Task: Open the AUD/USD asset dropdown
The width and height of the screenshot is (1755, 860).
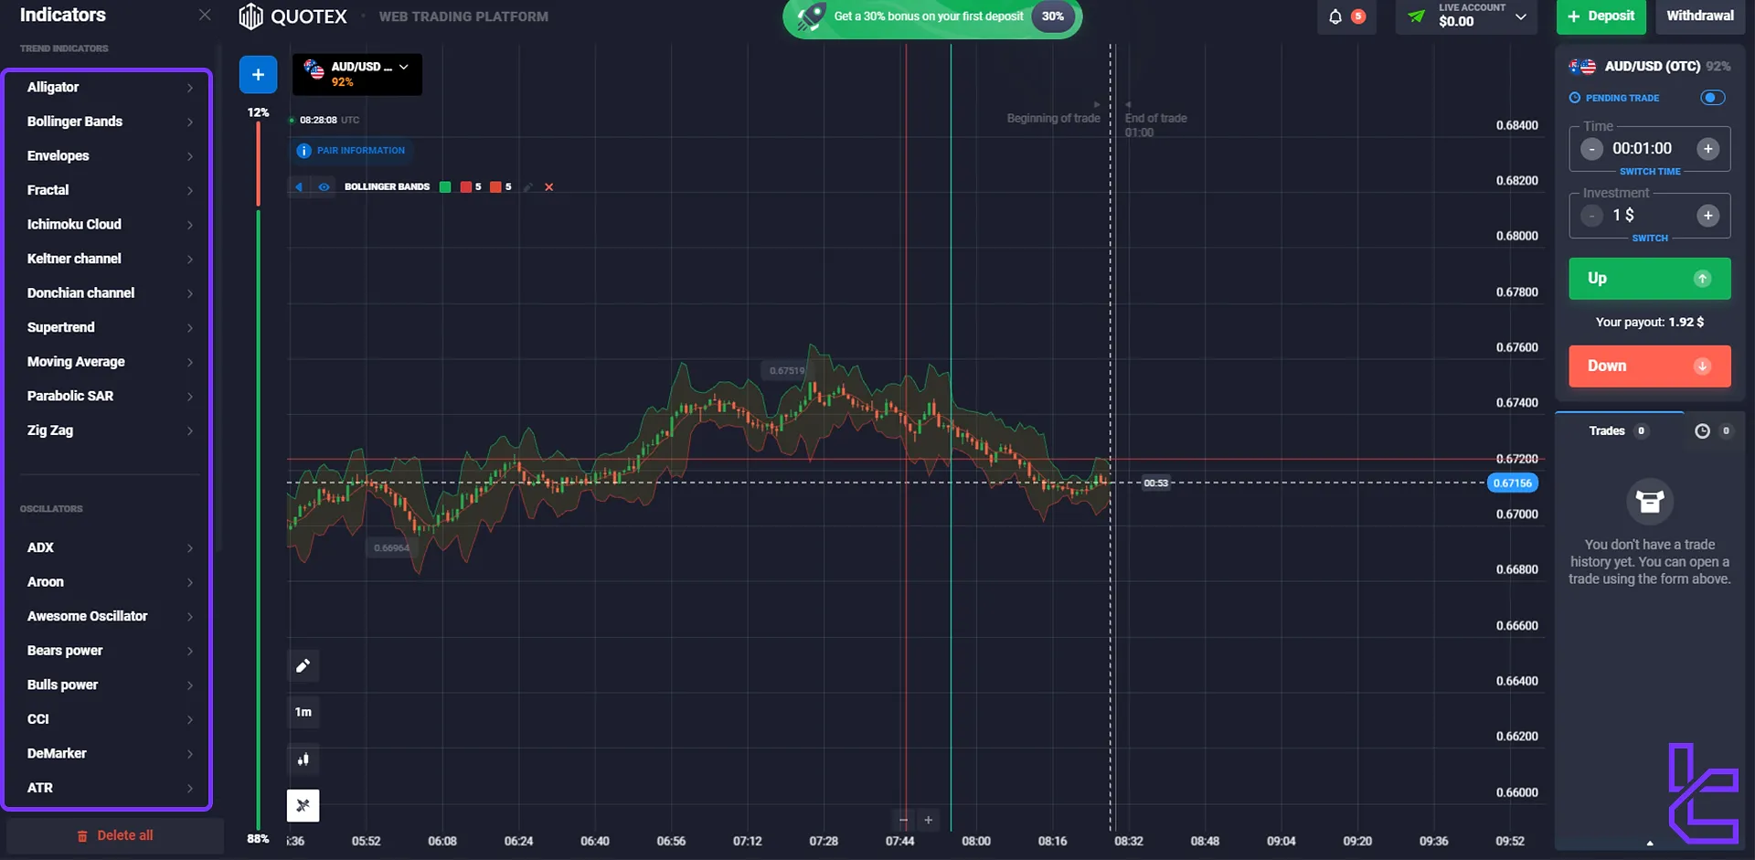Action: pyautogui.click(x=357, y=74)
